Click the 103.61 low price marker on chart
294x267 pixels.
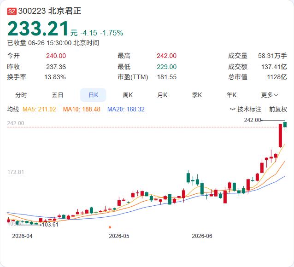[50, 225]
